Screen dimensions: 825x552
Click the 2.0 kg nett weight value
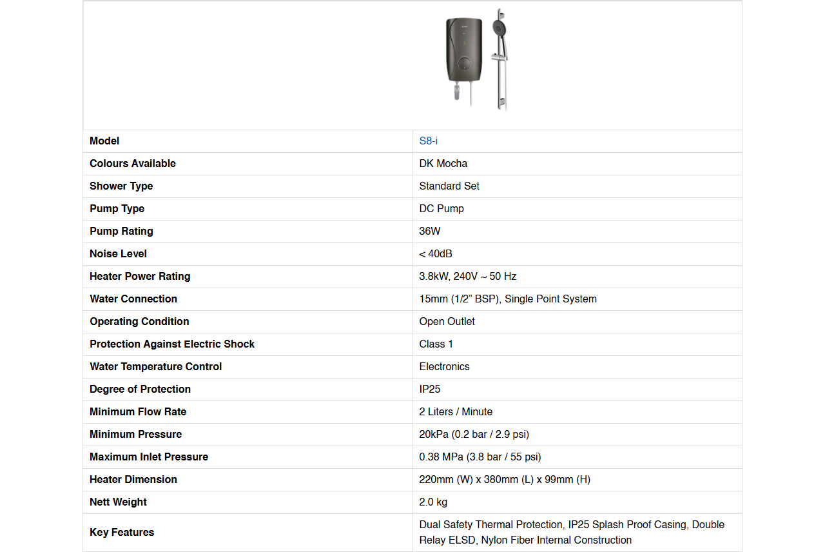tap(433, 502)
